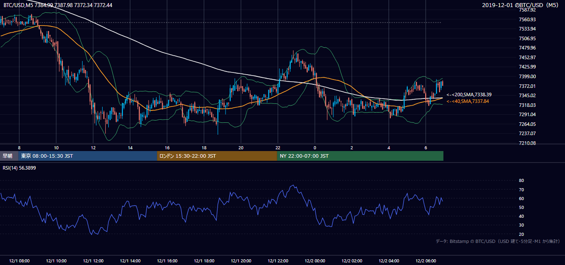
Task: Click hour tick '16' below the price chart
Action: (167, 148)
